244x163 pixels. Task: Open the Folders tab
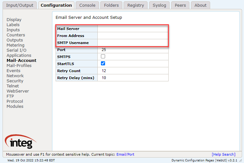coord(111,5)
